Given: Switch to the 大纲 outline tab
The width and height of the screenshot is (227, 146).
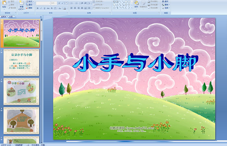Looking at the screenshot, I should [11, 17].
